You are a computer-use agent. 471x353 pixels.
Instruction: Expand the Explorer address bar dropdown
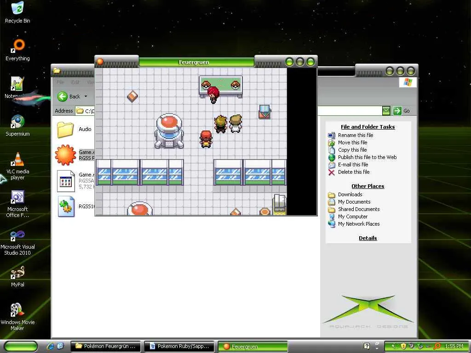(386, 111)
